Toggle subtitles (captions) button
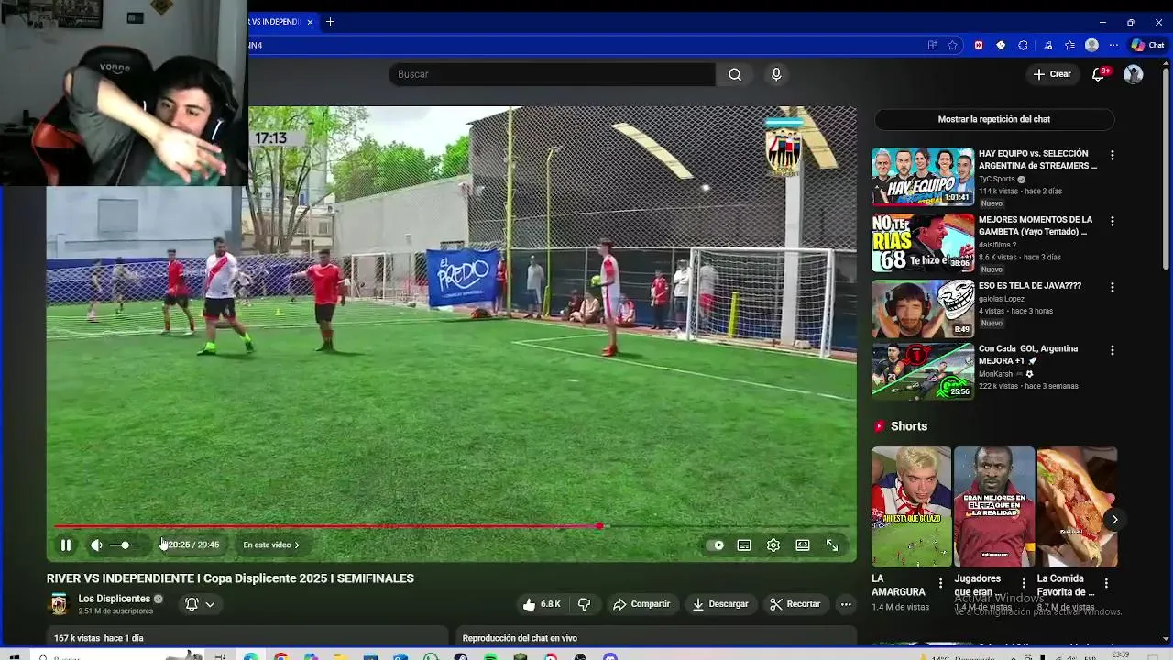This screenshot has width=1173, height=660. [744, 544]
